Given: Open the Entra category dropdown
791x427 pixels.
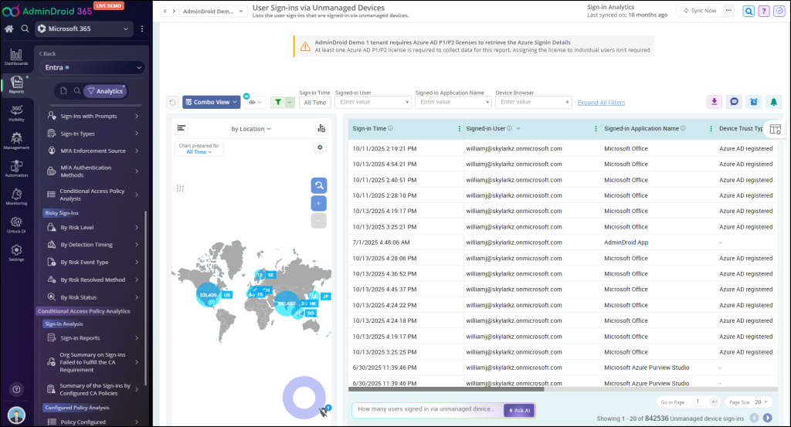Looking at the screenshot, I should (93, 67).
